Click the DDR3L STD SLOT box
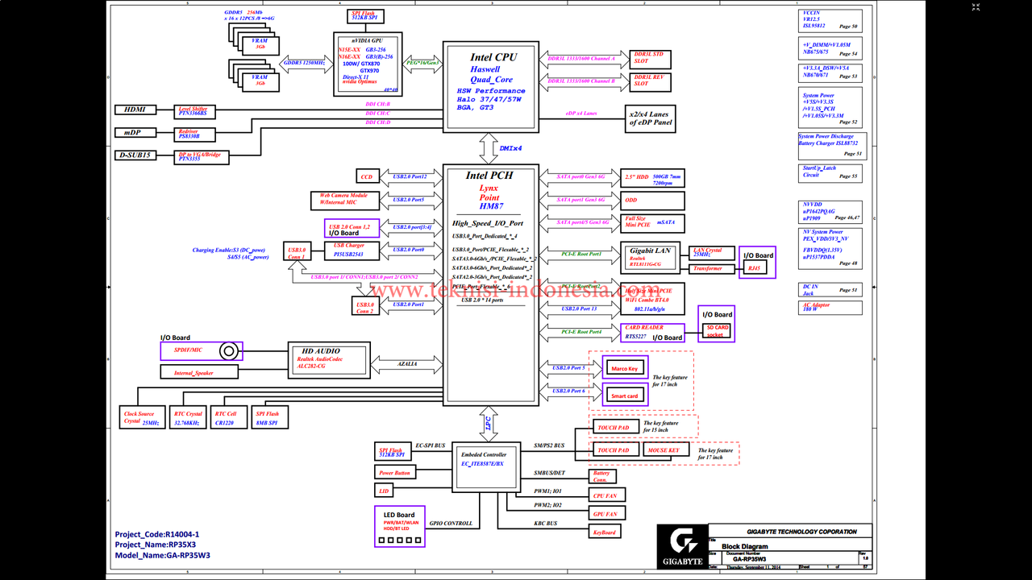1032x580 pixels. (x=651, y=58)
